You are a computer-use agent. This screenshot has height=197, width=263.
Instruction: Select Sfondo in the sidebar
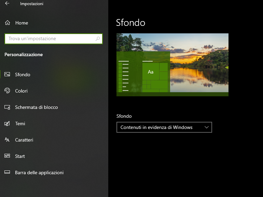tap(54, 75)
